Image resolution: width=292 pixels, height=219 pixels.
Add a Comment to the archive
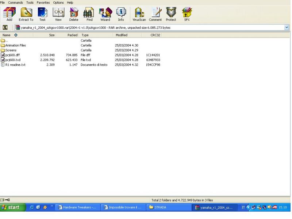tap(155, 14)
